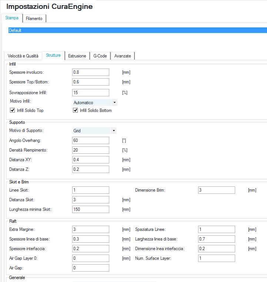This screenshot has width=267, height=282.
Task: Click the Distanza Skirt field
Action: [91, 200]
